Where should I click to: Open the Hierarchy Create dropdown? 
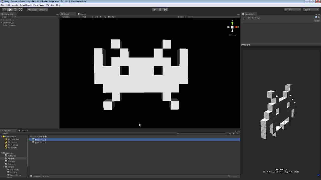(x=5, y=17)
